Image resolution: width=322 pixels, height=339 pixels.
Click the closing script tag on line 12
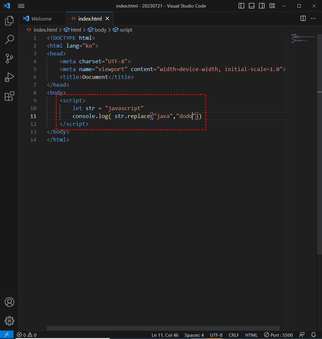coord(74,124)
